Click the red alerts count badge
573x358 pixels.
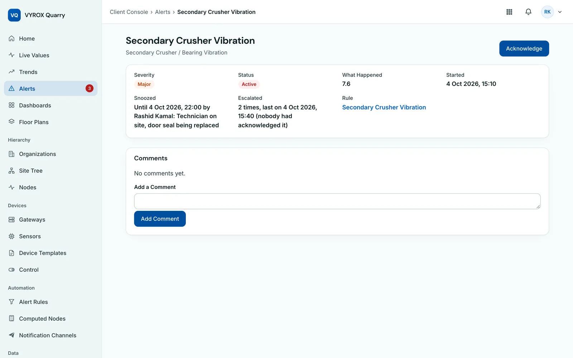coord(90,88)
